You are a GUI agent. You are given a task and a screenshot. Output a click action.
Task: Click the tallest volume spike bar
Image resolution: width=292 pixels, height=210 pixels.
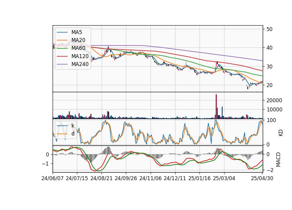pos(216,107)
